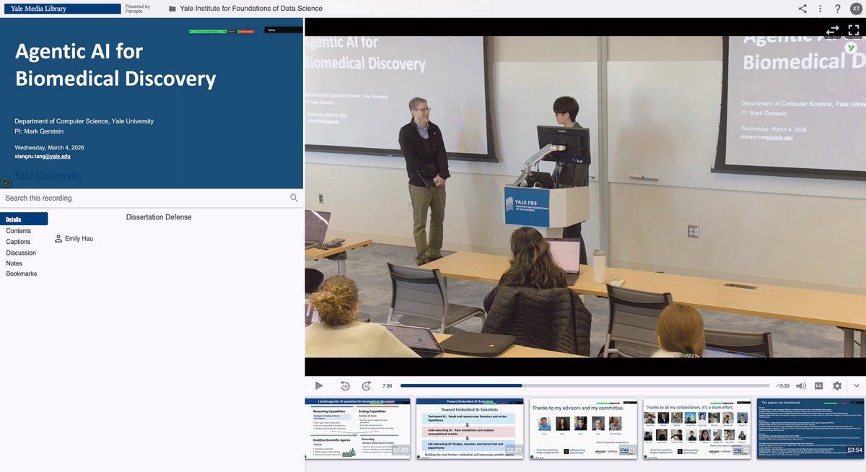Image resolution: width=866 pixels, height=472 pixels.
Task: Switch to the Captions tab
Action: 18,242
